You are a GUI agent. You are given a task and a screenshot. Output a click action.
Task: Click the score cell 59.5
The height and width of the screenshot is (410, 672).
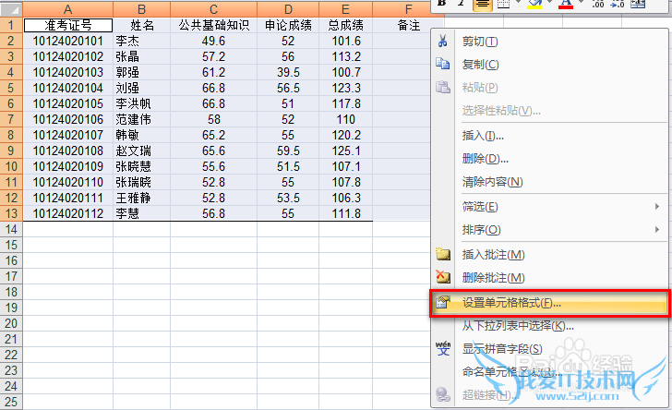pyautogui.click(x=288, y=151)
